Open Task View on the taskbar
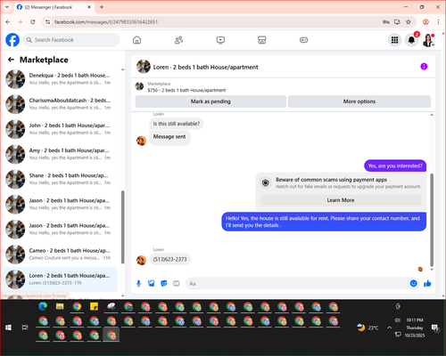This screenshot has height=356, width=446. point(25,328)
